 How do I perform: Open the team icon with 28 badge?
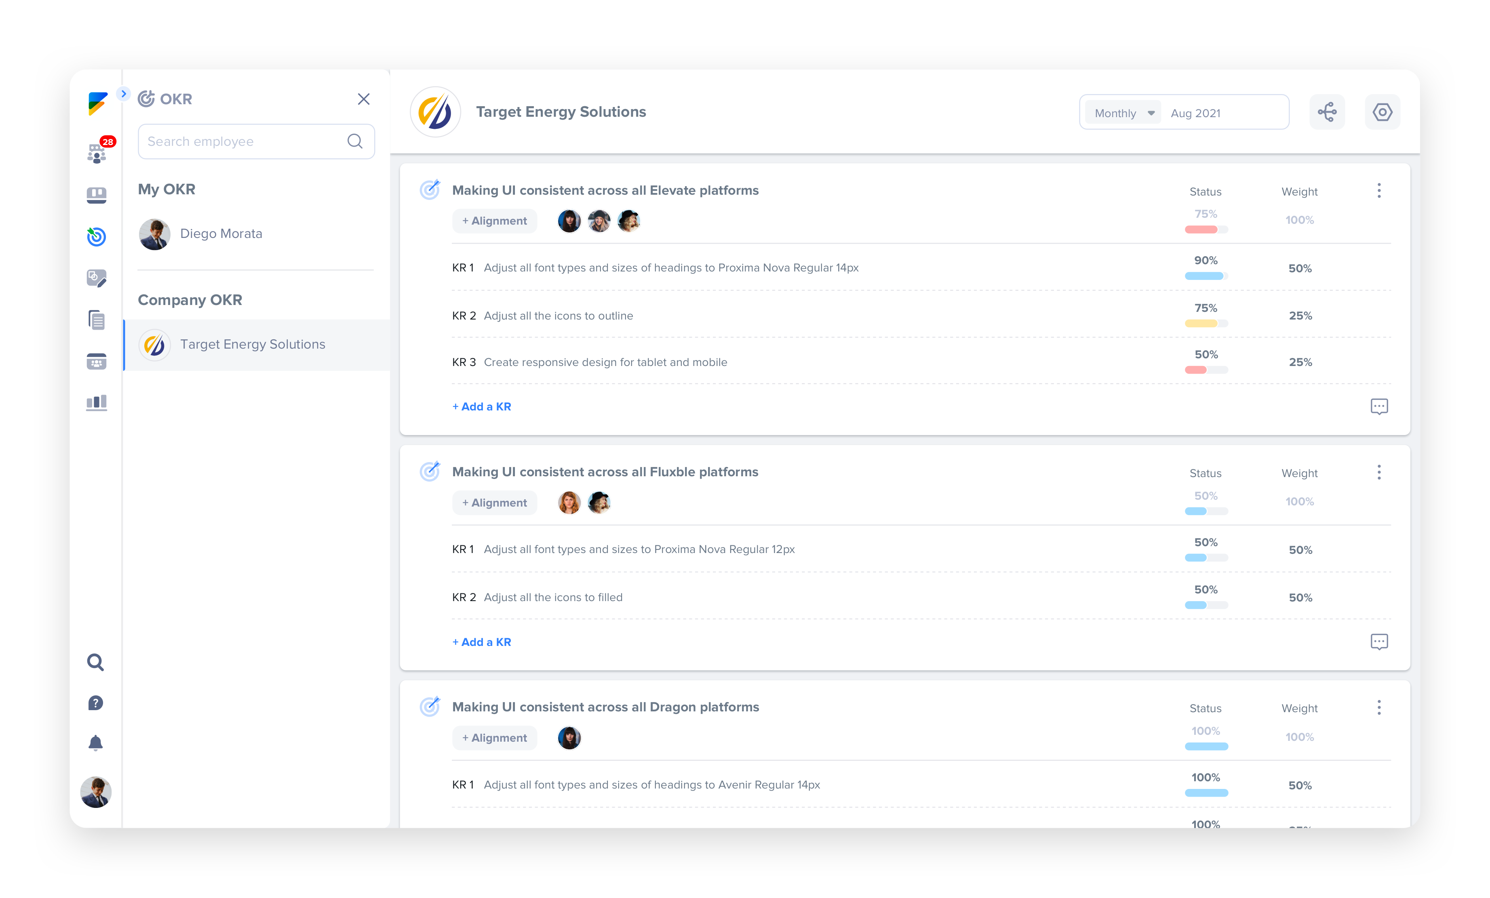point(97,154)
